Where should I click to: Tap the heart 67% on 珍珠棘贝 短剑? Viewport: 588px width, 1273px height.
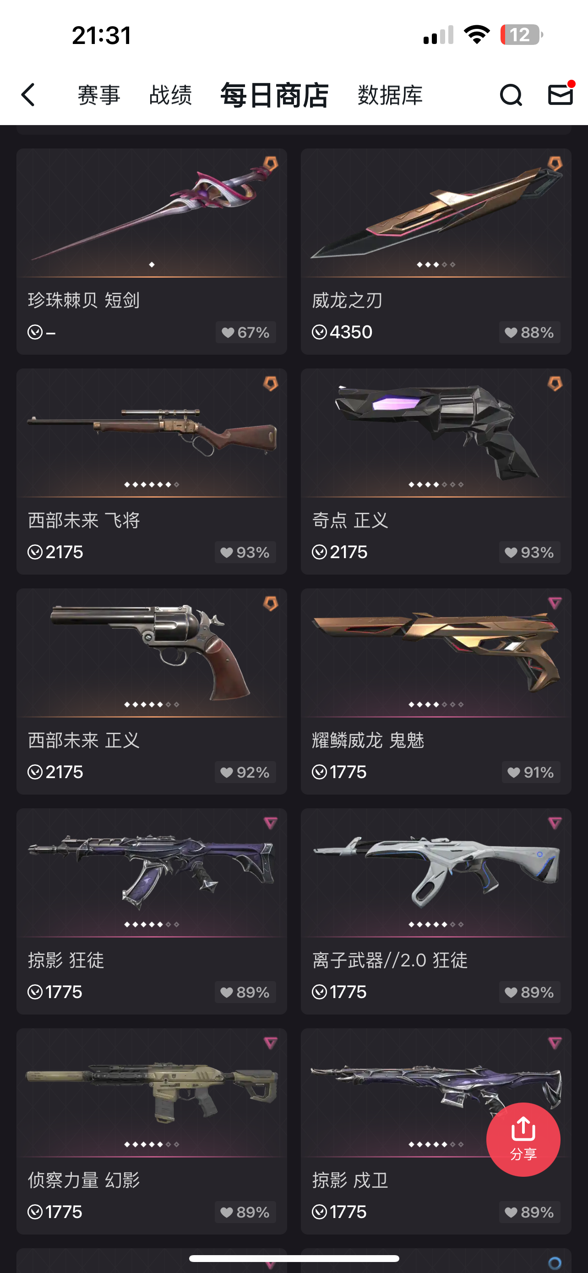[x=245, y=332]
